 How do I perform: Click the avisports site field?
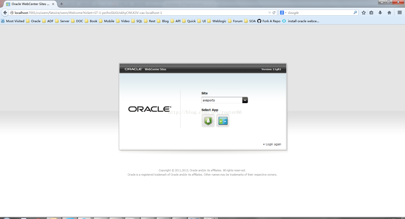(222, 100)
